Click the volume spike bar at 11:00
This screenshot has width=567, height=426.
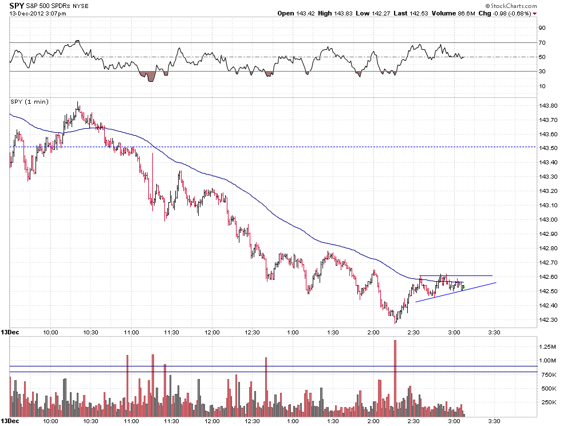pyautogui.click(x=127, y=386)
